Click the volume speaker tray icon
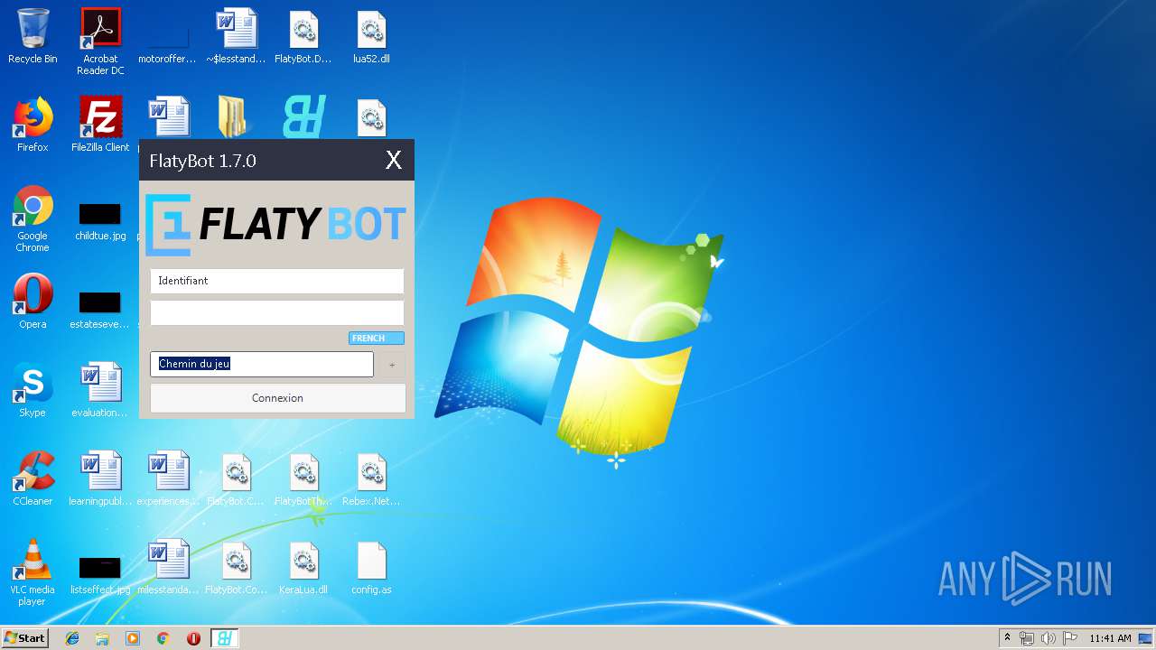Image resolution: width=1156 pixels, height=650 pixels. tap(1049, 638)
